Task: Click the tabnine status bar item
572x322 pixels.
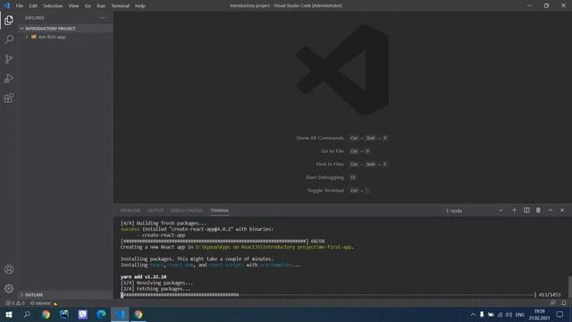Action: coord(43,303)
